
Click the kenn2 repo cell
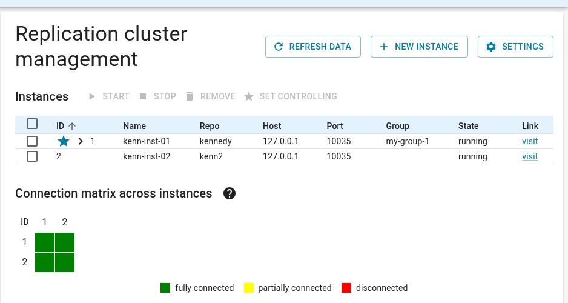coord(211,156)
